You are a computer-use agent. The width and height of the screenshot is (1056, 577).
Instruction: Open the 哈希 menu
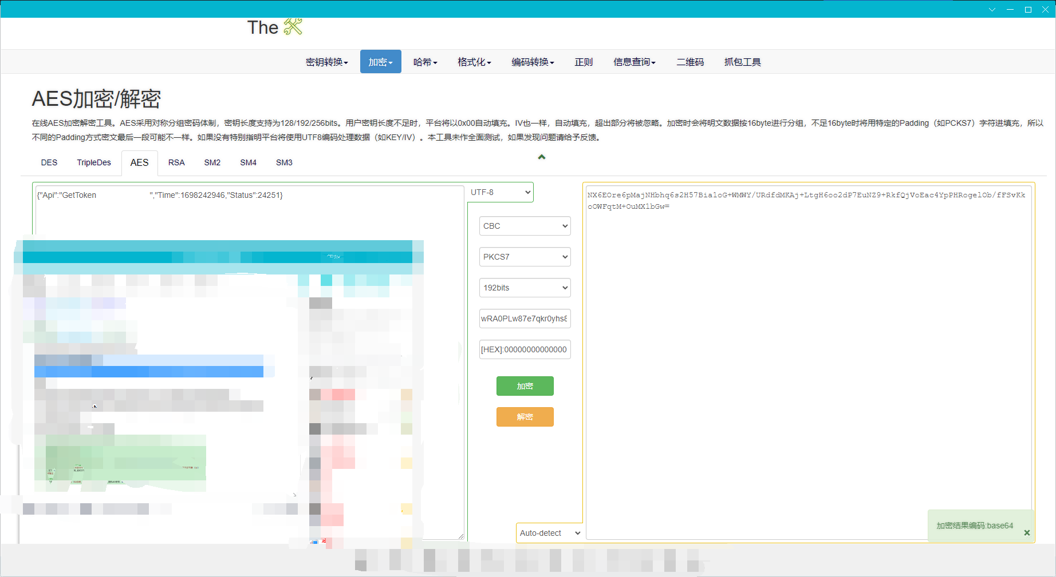coord(425,62)
